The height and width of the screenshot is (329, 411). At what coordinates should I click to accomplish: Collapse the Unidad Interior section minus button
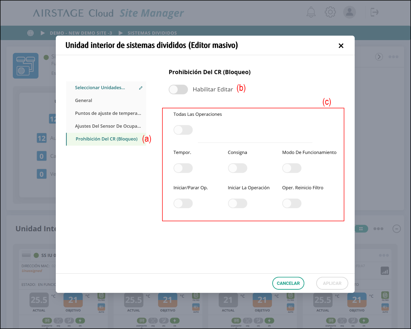click(x=396, y=229)
